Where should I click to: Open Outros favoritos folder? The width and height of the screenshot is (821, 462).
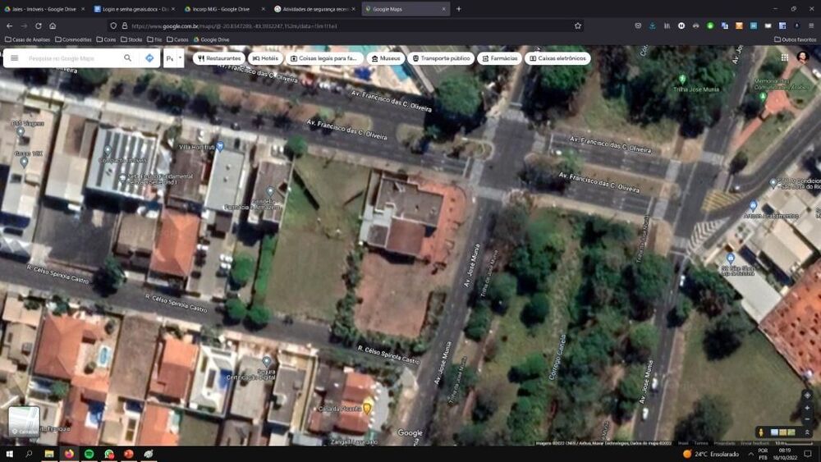click(795, 39)
